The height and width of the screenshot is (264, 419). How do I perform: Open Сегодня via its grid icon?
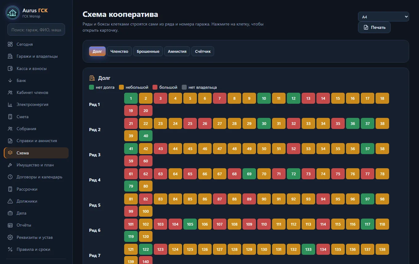click(10, 44)
